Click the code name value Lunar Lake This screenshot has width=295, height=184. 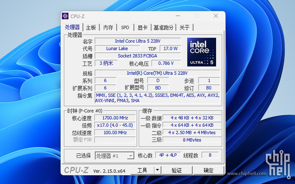click(117, 49)
